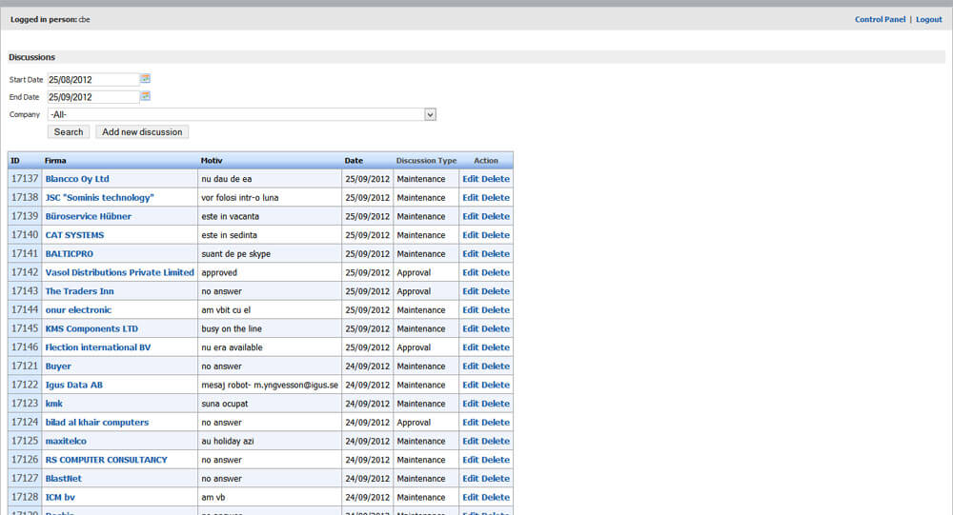Screen dimensions: 953x515
Task: Select 'approved' Motiv cell
Action: click(x=270, y=272)
